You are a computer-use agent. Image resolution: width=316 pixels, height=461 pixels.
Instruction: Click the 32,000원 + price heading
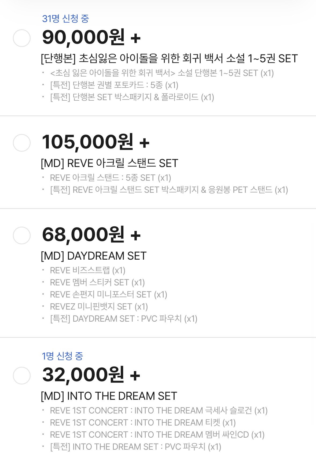coord(91,375)
